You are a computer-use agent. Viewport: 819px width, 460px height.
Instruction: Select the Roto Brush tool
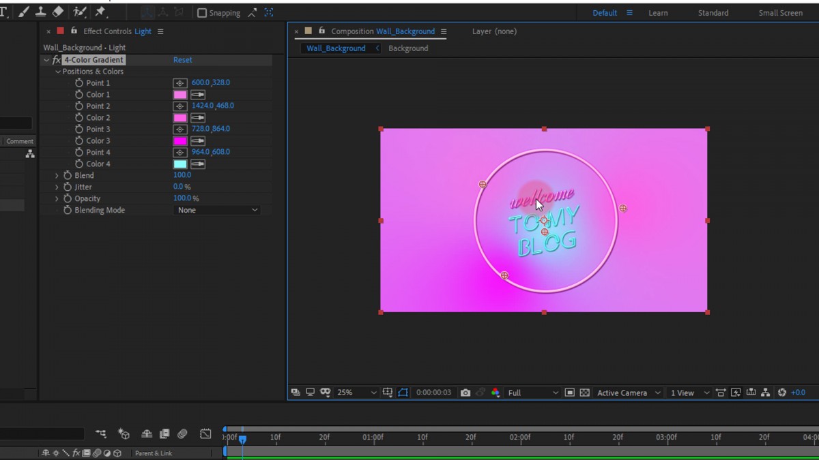pyautogui.click(x=80, y=12)
